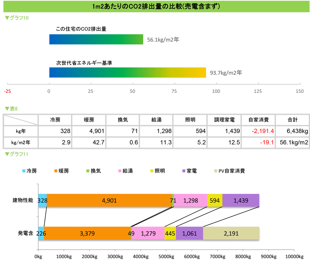Screen dimensions: 310x273
Task: Click the ▼表8 heading
Action: (11, 109)
